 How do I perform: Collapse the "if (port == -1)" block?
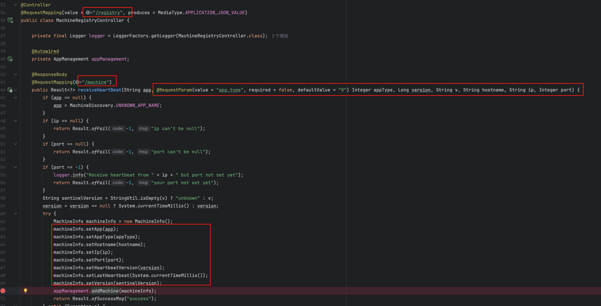[16, 167]
